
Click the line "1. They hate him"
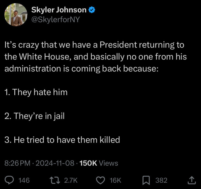pos(36,92)
